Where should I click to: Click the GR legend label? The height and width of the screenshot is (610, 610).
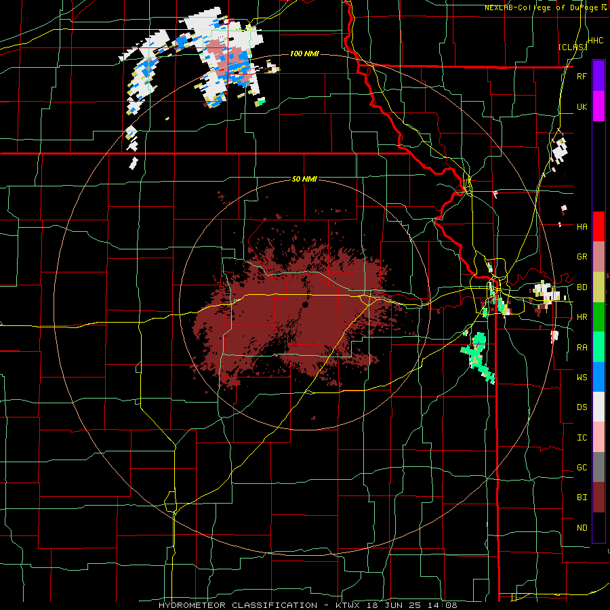[x=582, y=257]
